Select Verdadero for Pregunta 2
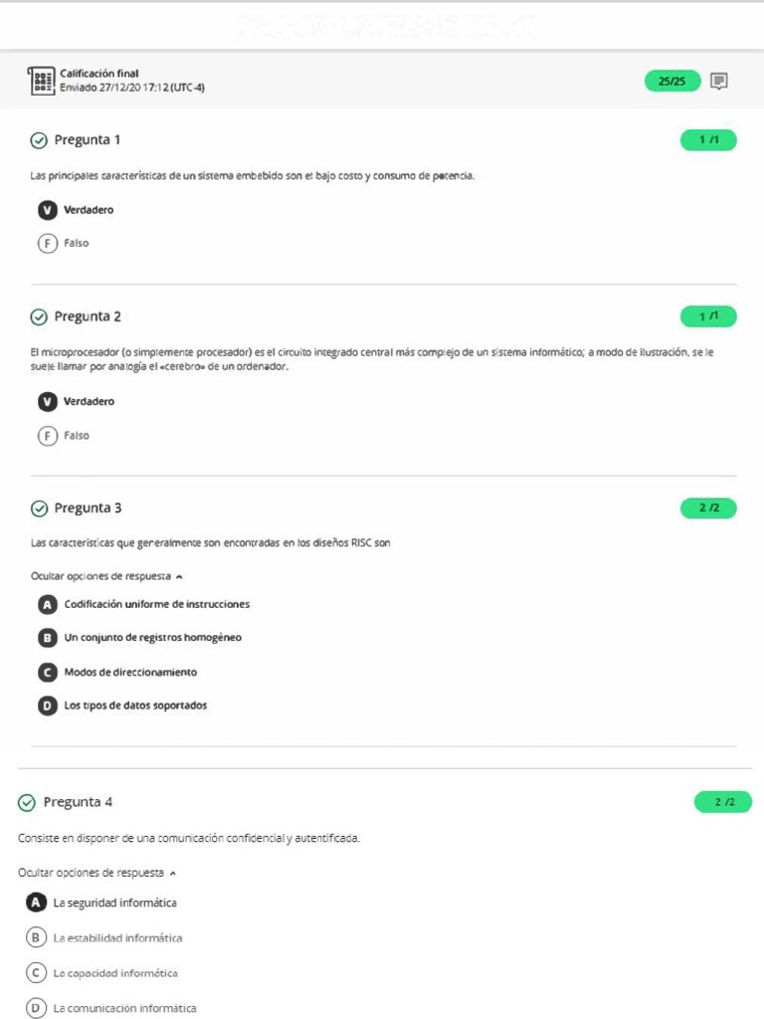The image size is (764, 1019). pos(48,402)
